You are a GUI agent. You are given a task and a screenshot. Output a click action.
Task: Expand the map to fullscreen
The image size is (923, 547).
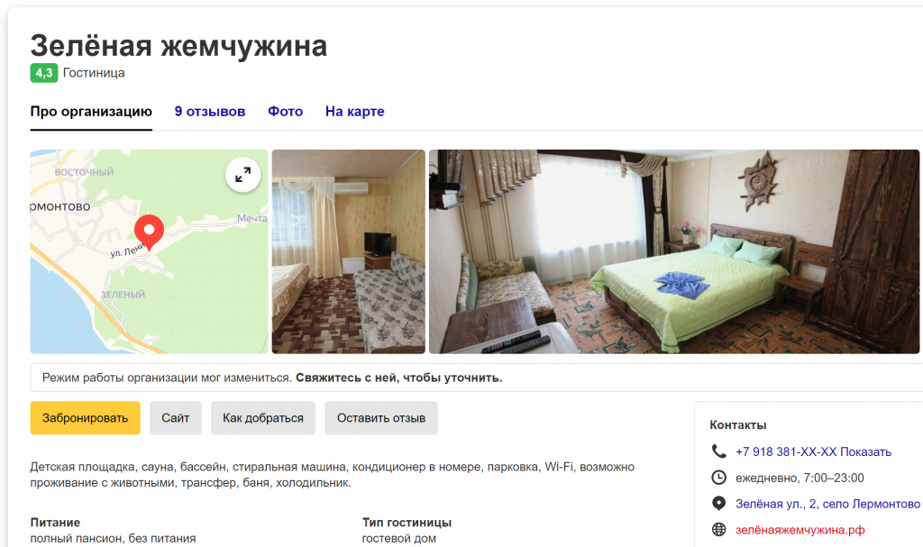coord(242,175)
